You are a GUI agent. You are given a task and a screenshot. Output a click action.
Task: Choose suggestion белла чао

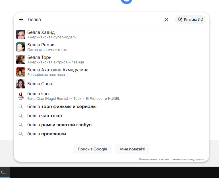111,96
